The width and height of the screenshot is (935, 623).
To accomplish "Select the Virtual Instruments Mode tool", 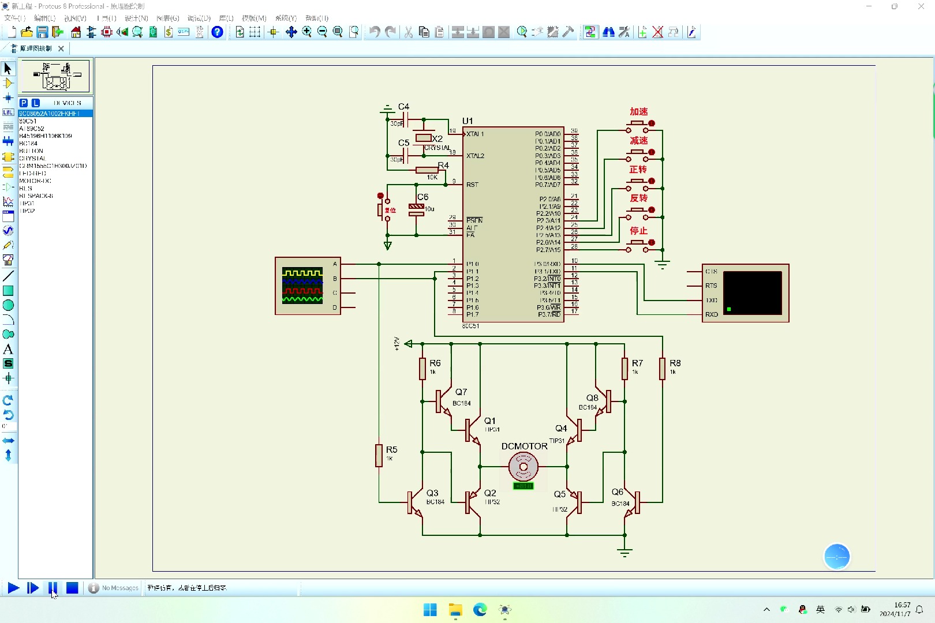I will click(8, 260).
